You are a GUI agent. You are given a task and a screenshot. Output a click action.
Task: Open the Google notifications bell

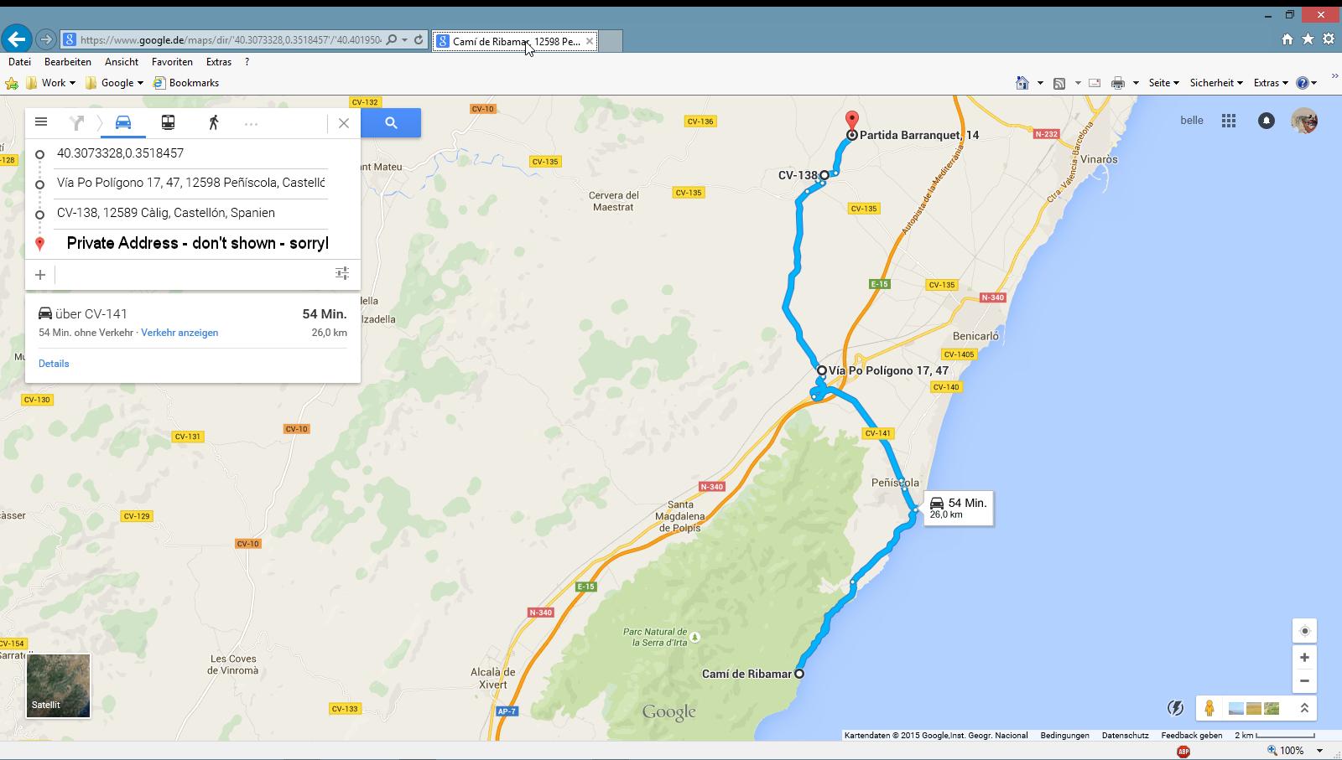(1266, 121)
